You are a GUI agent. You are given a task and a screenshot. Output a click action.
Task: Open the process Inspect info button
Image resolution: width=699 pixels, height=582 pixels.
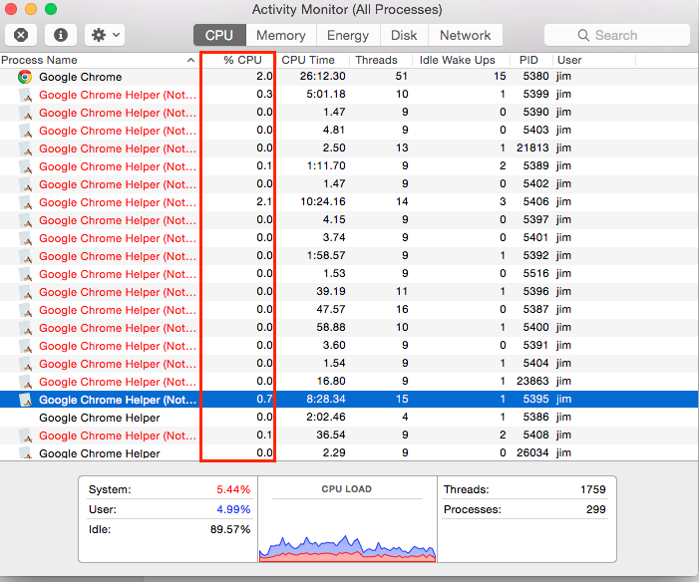61,35
